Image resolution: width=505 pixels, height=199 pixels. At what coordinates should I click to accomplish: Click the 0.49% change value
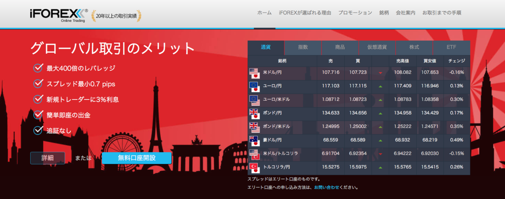[x=457, y=141]
